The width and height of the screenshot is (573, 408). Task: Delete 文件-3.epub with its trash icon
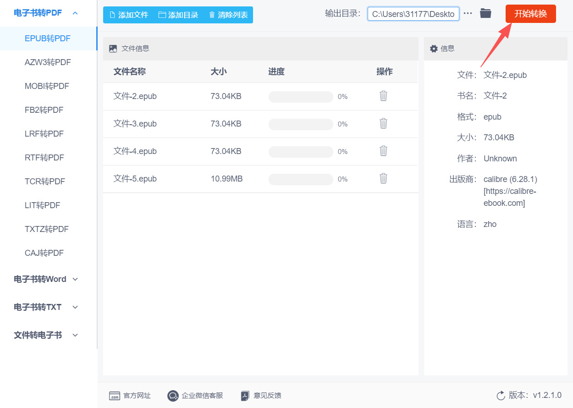(x=384, y=123)
